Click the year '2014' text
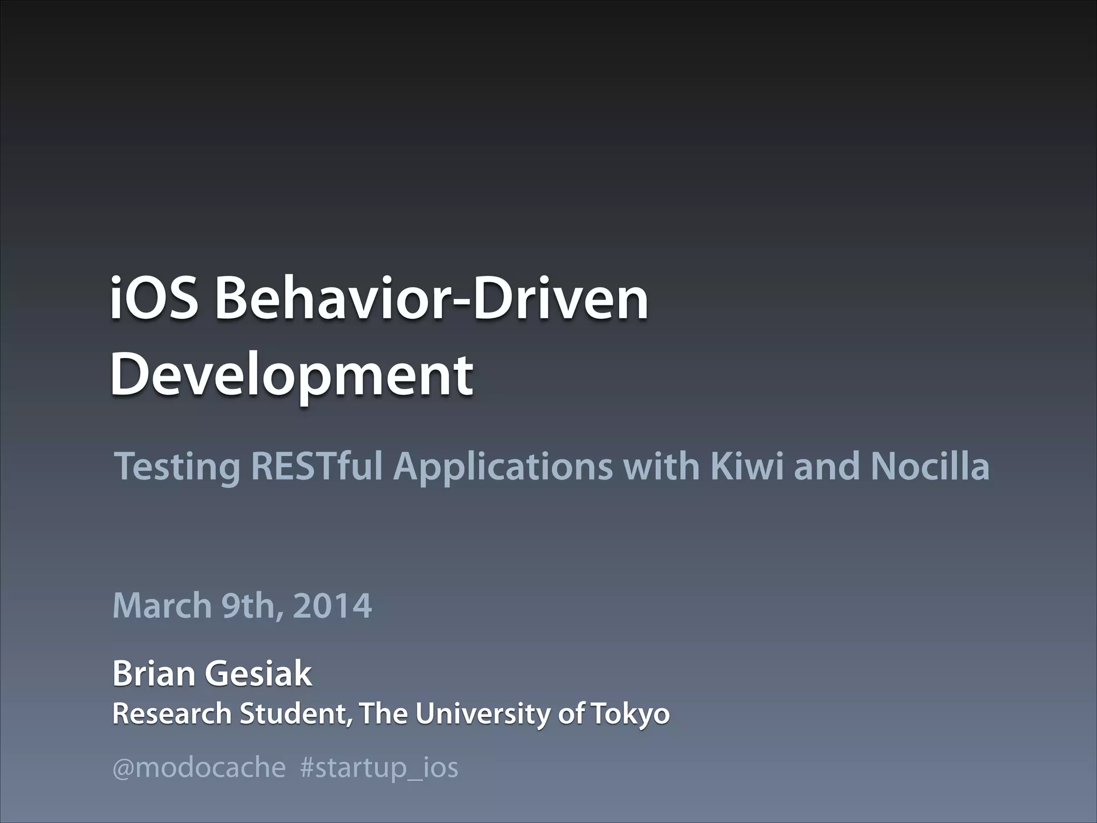Screen dimensions: 1097x823 click(332, 605)
